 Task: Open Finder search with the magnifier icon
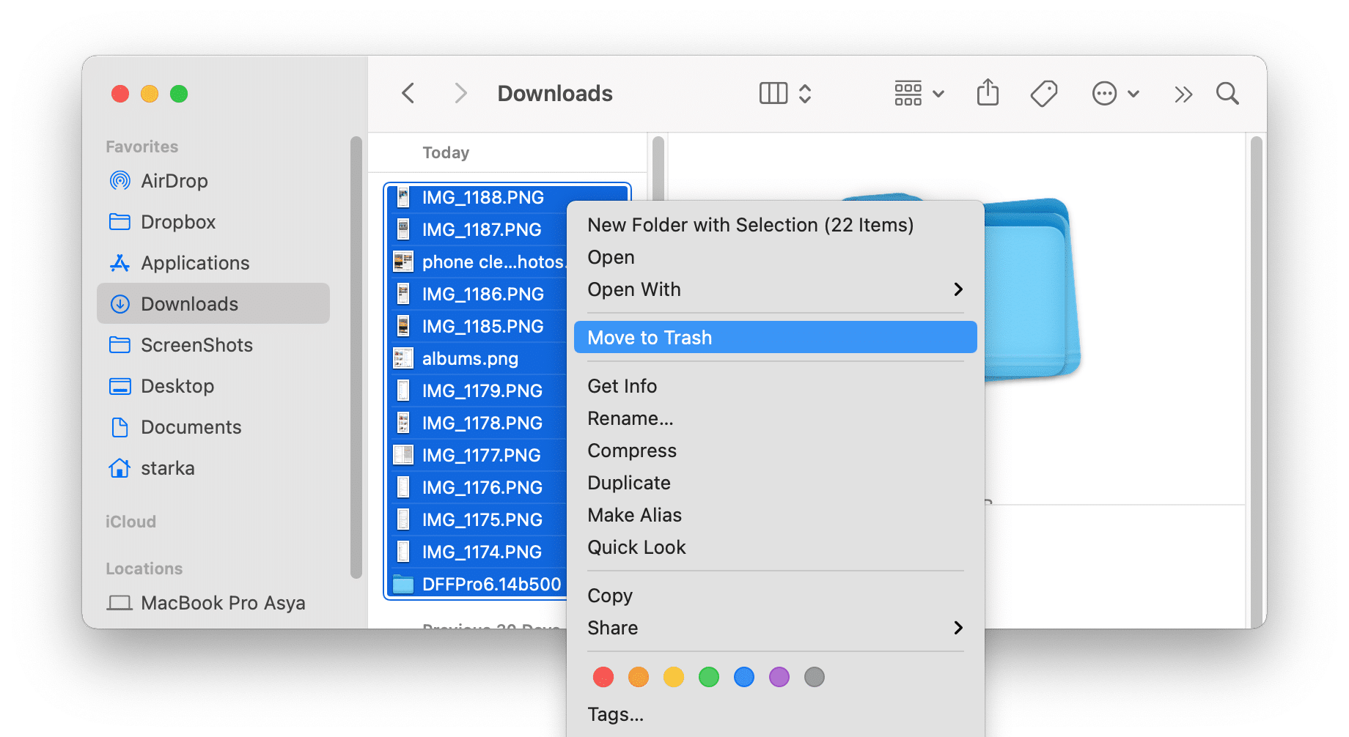pyautogui.click(x=1227, y=94)
